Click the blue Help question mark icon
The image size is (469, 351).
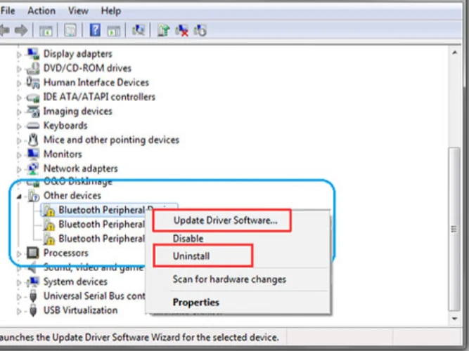(94, 30)
